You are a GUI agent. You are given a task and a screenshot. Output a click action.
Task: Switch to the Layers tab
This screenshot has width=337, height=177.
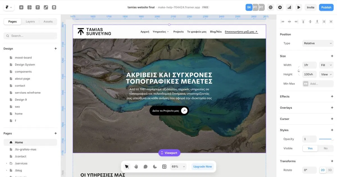(30, 22)
